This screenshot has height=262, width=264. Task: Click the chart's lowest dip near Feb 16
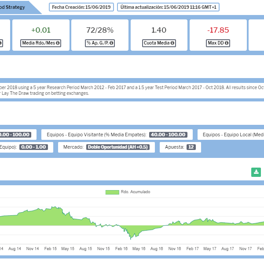click(131, 238)
